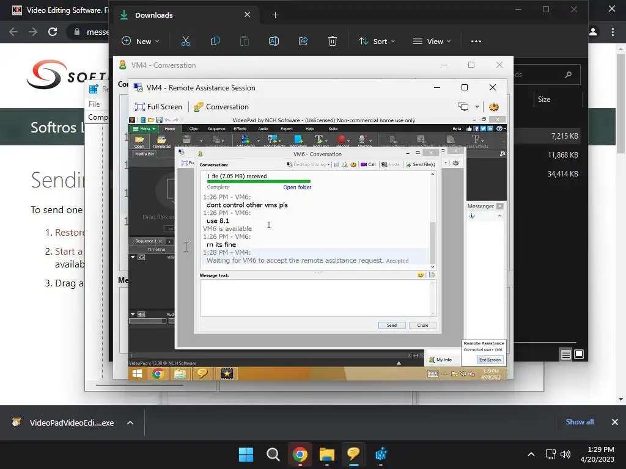Click the Copy icon in Downloads toolbar
The width and height of the screenshot is (626, 469).
click(215, 41)
